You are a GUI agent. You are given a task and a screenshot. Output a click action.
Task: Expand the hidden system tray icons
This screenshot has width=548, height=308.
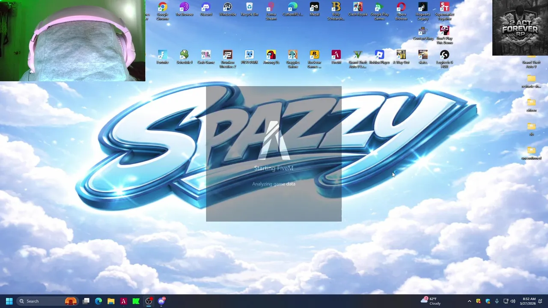(469, 301)
